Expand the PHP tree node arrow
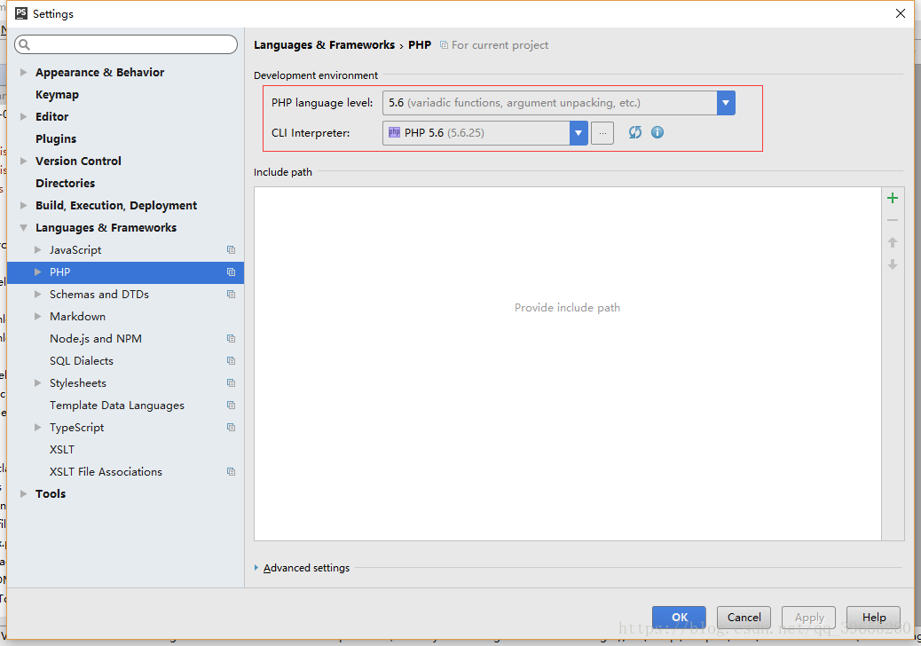 (37, 272)
